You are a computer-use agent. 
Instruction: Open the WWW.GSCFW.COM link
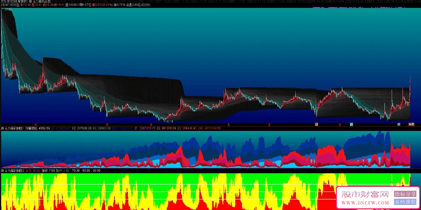tap(365, 203)
